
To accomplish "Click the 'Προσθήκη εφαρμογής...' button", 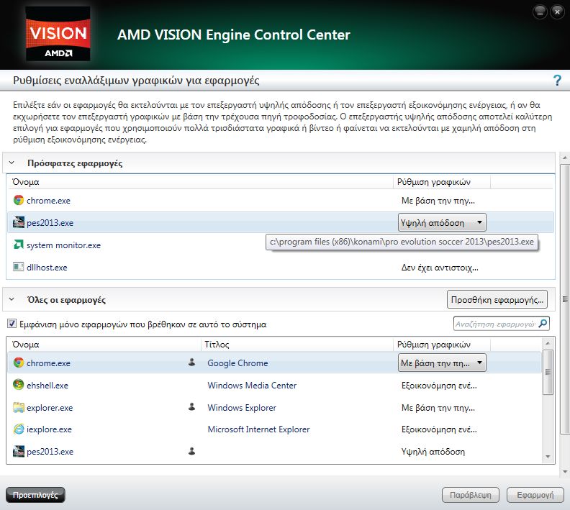I will coord(497,299).
